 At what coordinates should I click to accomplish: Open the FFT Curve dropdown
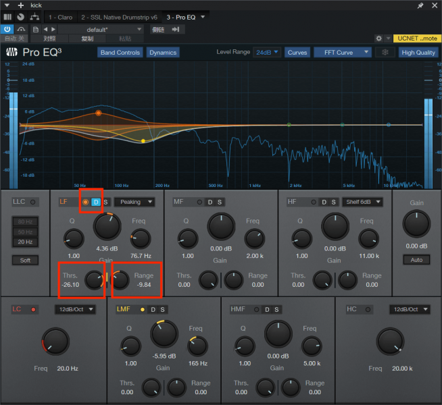point(343,53)
